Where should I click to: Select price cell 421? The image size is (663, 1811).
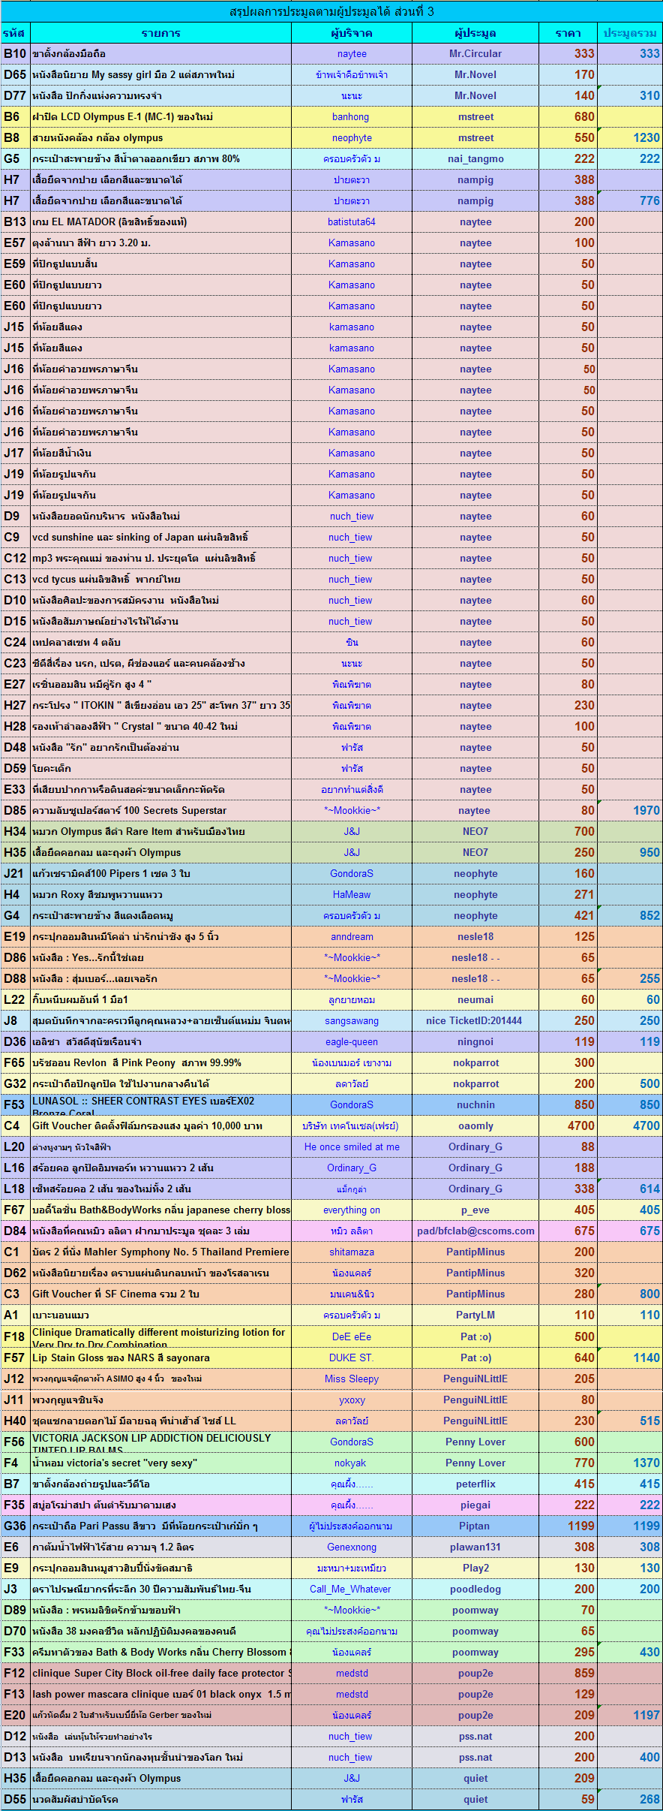pyautogui.click(x=568, y=916)
